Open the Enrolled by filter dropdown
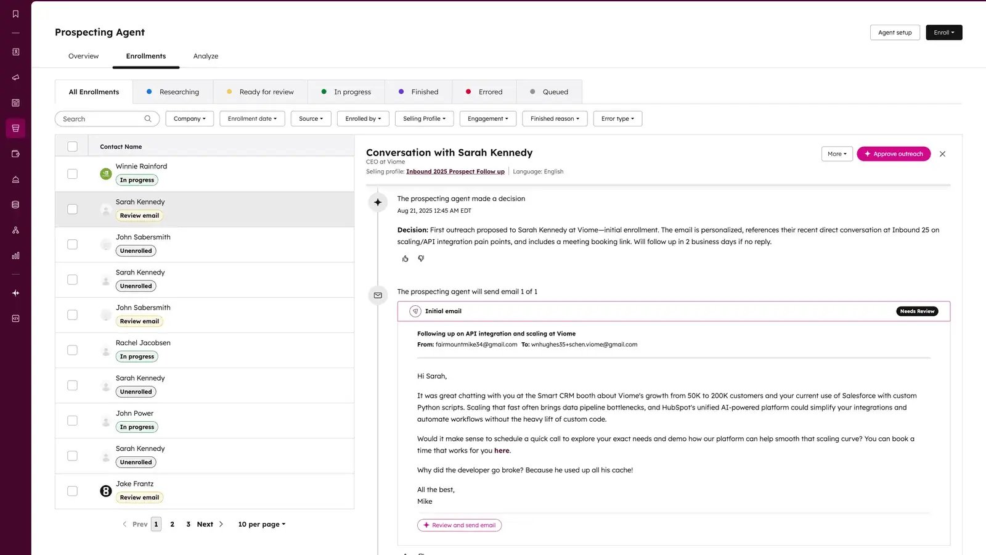The image size is (986, 555). (363, 119)
